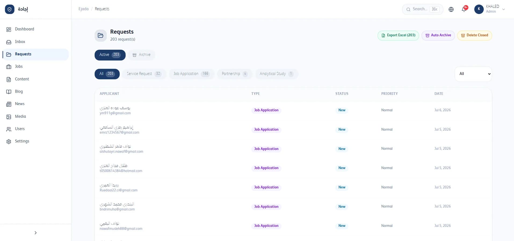Focus the Search input field
This screenshot has width=514, height=241.
pyautogui.click(x=422, y=9)
